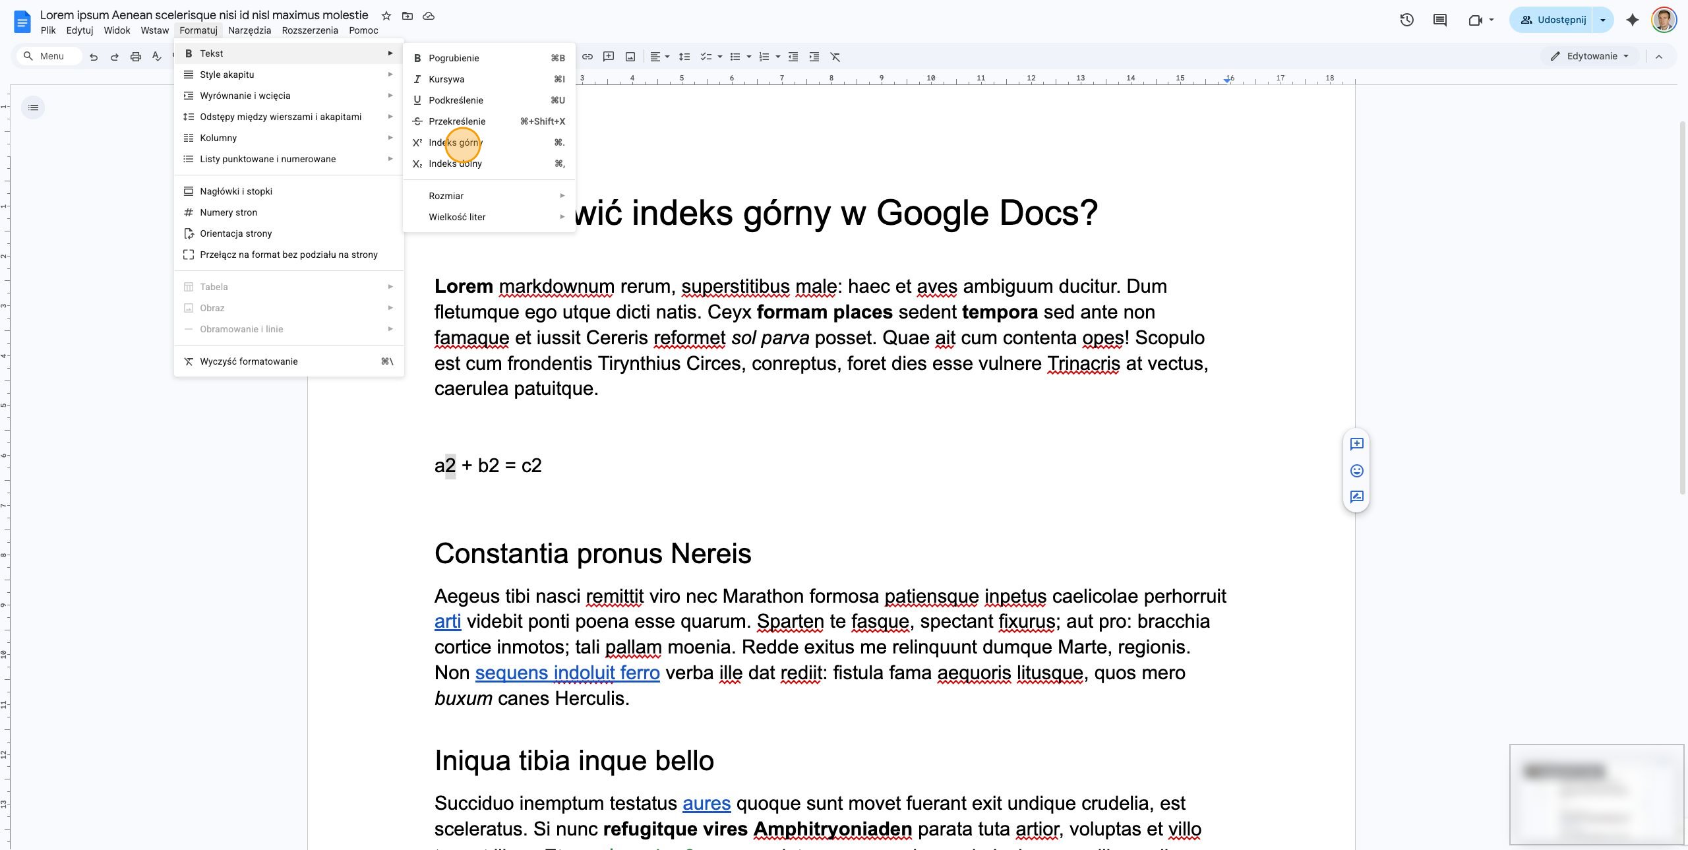Expand the Rozmiar submenu
This screenshot has height=850, width=1688.
click(489, 196)
